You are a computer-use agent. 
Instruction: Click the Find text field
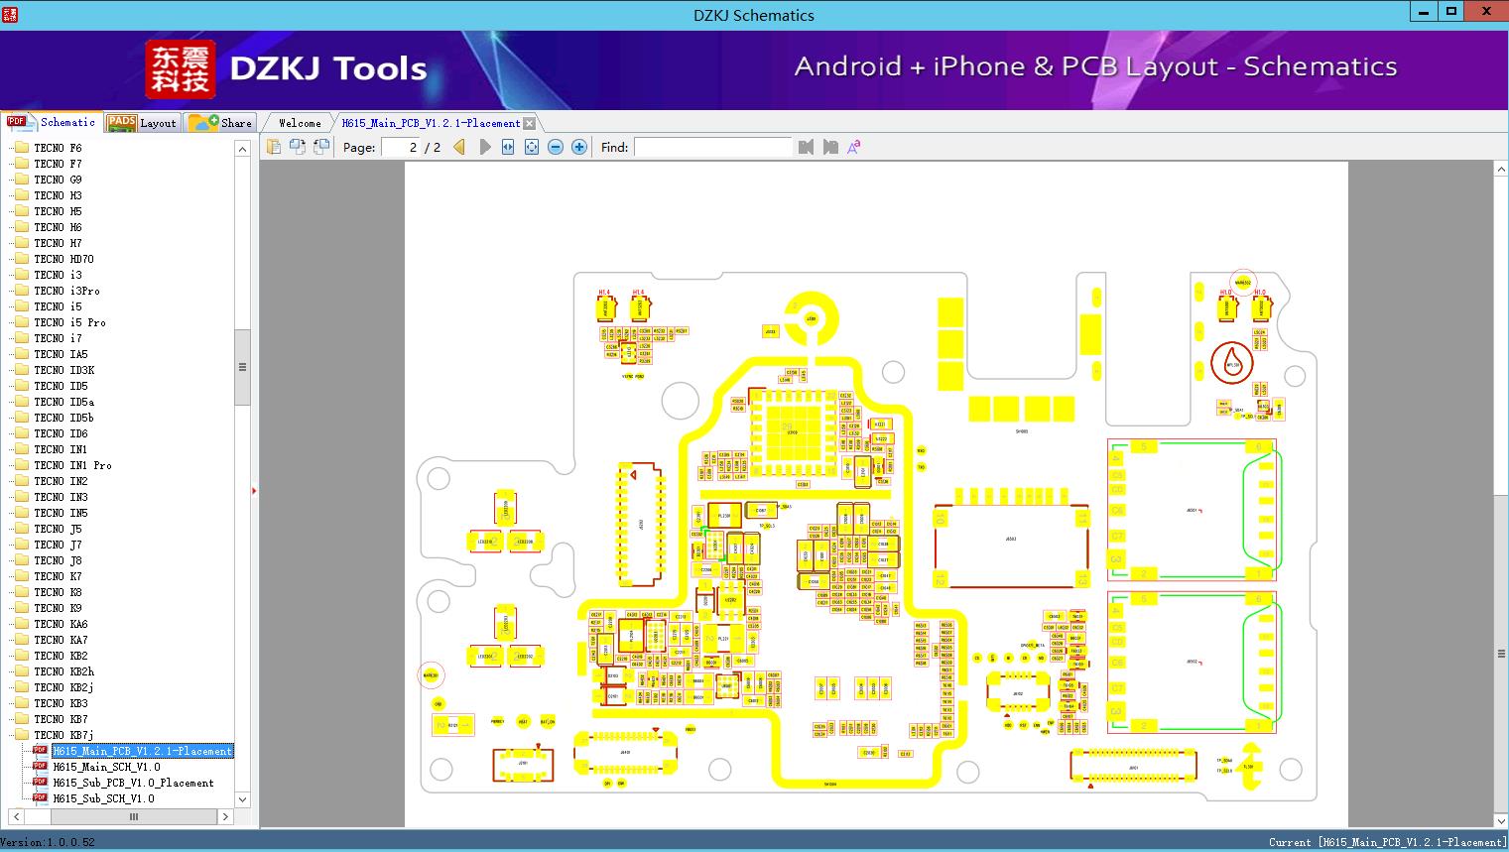[713, 147]
